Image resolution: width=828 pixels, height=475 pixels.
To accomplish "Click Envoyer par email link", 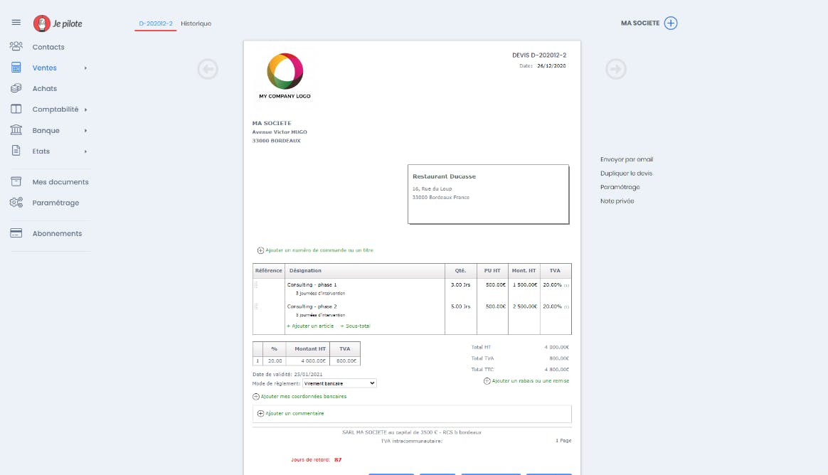I will [x=626, y=160].
